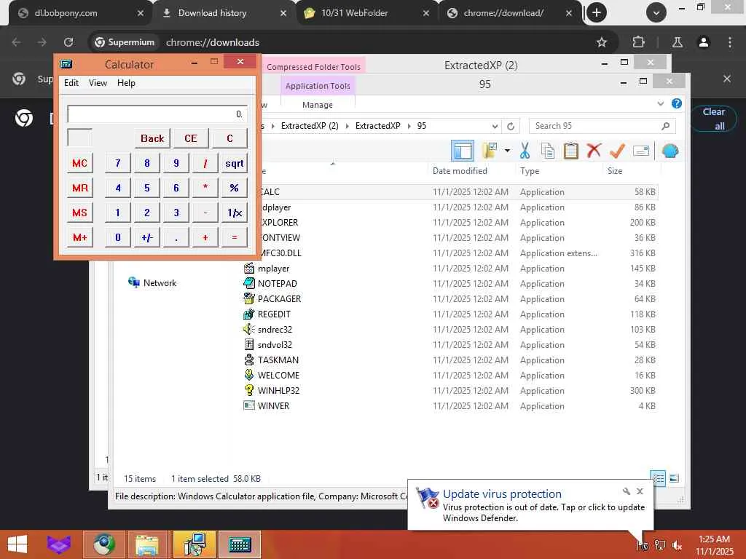Switch to Details view button

coord(658,478)
